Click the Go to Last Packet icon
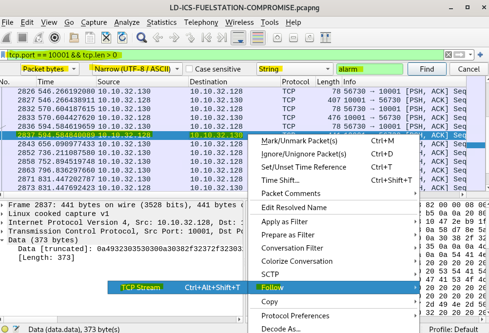Viewport: 489px width, 333px height. (x=222, y=38)
